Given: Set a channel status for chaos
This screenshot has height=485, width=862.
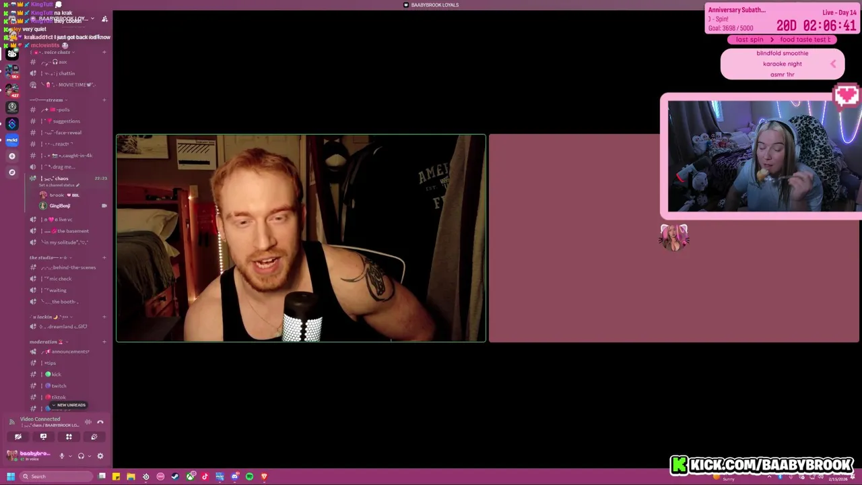Looking at the screenshot, I should (59, 185).
